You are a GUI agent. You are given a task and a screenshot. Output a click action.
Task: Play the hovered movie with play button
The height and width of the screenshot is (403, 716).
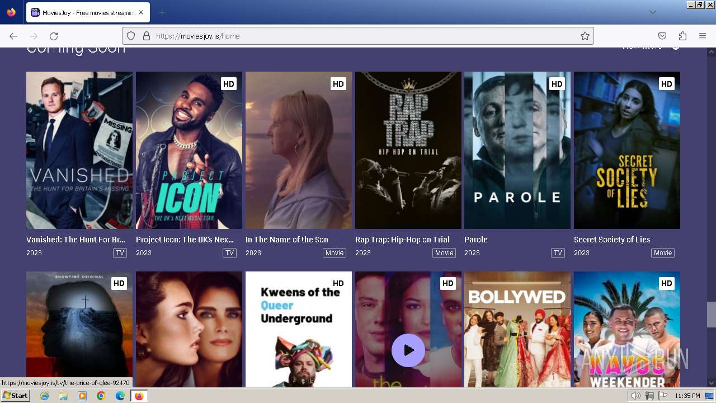[408, 350]
